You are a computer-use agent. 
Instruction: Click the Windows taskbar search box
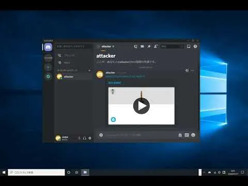tap(36, 172)
